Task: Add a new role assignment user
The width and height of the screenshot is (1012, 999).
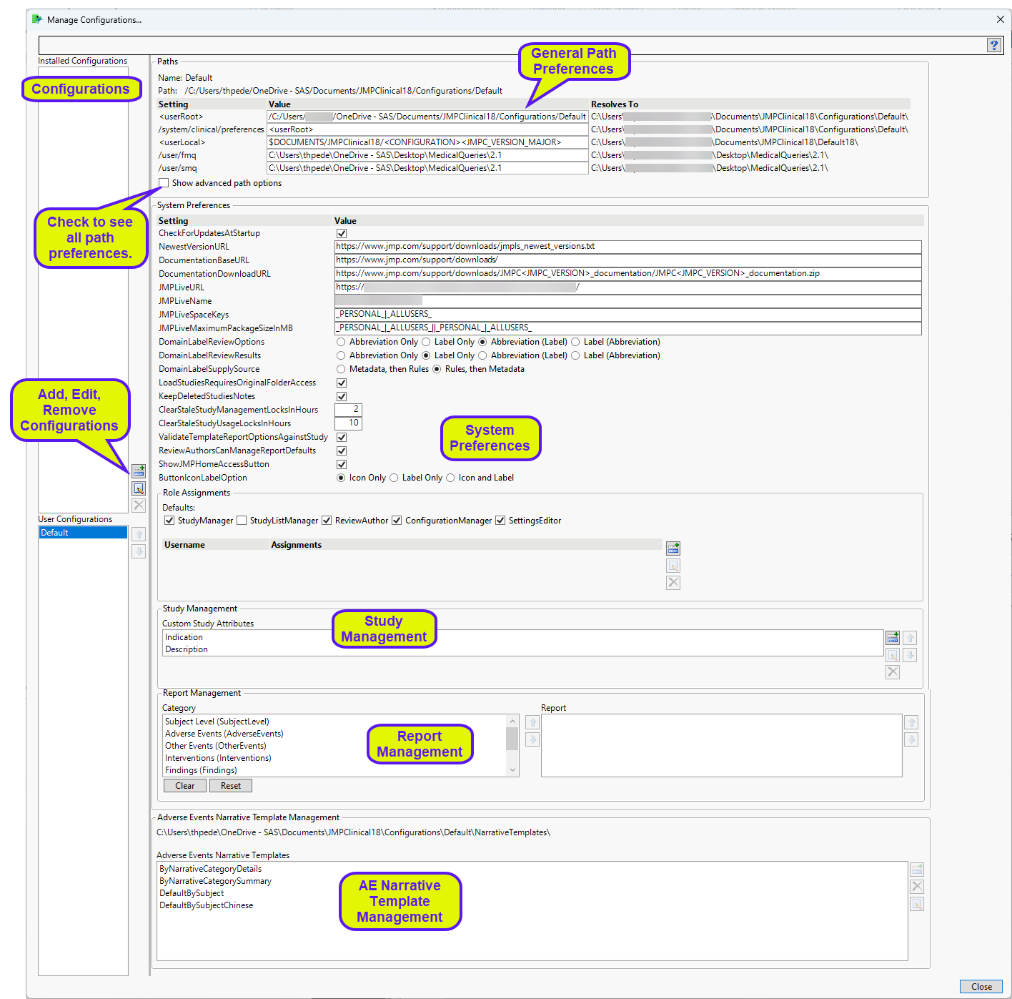Action: tap(673, 548)
